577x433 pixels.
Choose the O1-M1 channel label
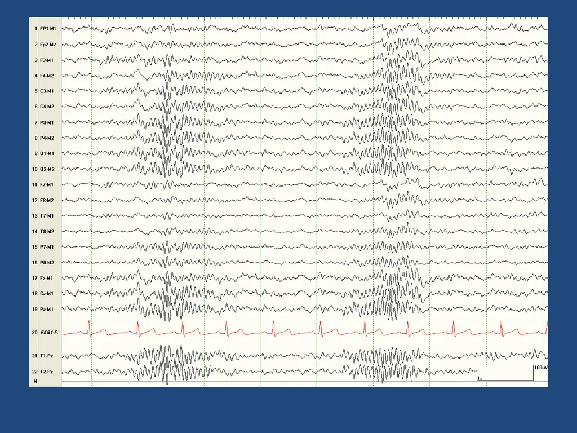47,153
